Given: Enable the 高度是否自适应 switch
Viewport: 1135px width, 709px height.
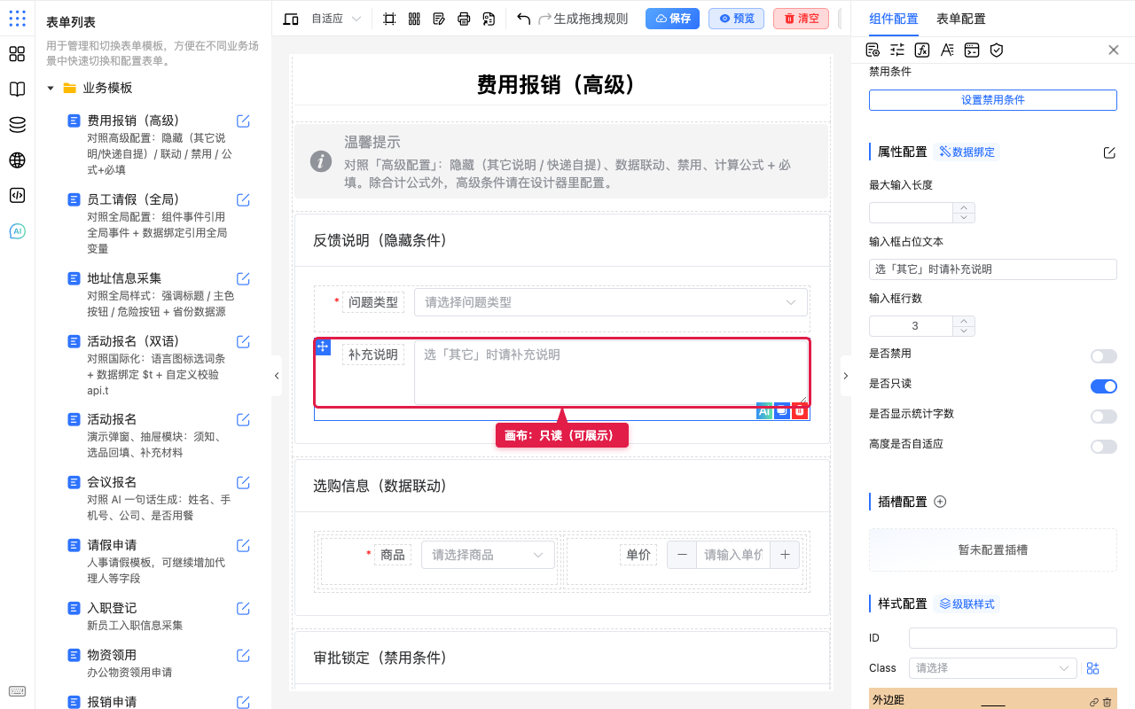Looking at the screenshot, I should [x=1104, y=447].
